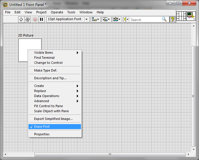Choose Fit Control to Pane
Screen dimensions: 199x160
[55, 106]
